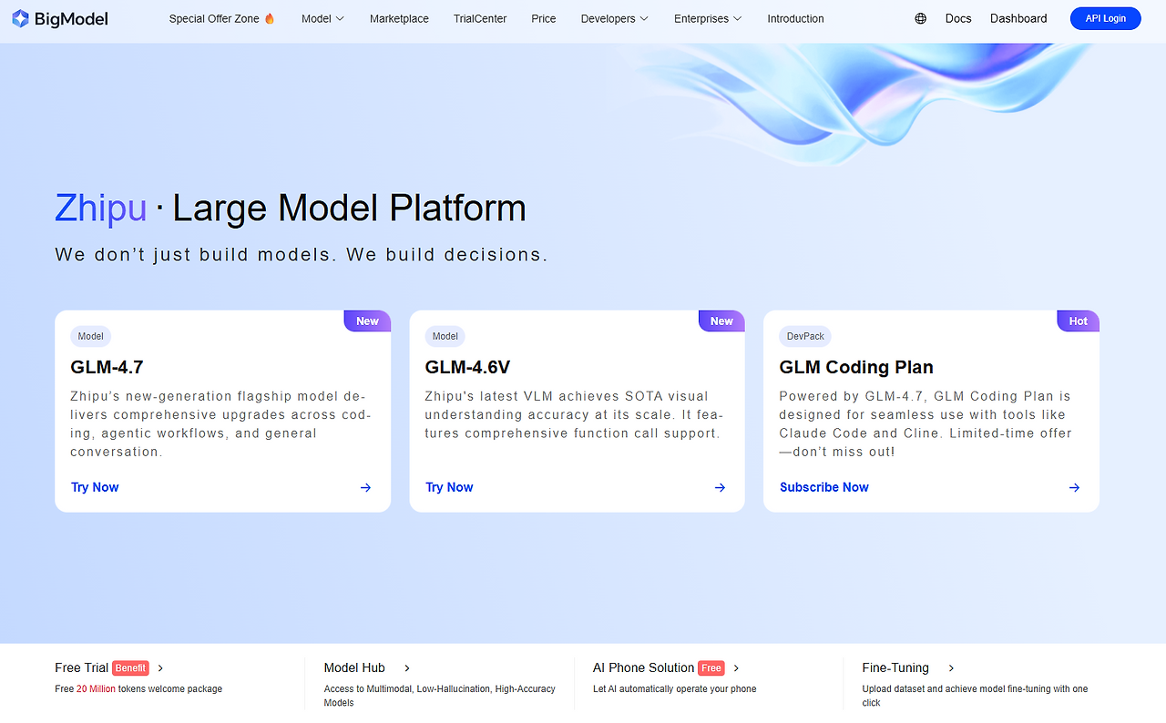Click the New badge on GLM-4.7 card
This screenshot has height=723, width=1166.
[367, 321]
